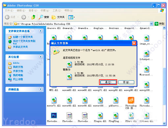This screenshot has width=168, height=128.
Task: Select the blue Ps Photoshop application icon
Action: [x=54, y=115]
